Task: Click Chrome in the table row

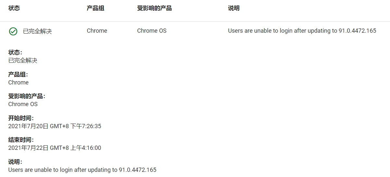Action: coord(97,31)
